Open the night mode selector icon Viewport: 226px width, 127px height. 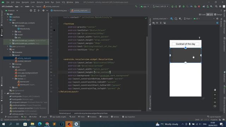click(x=180, y=19)
